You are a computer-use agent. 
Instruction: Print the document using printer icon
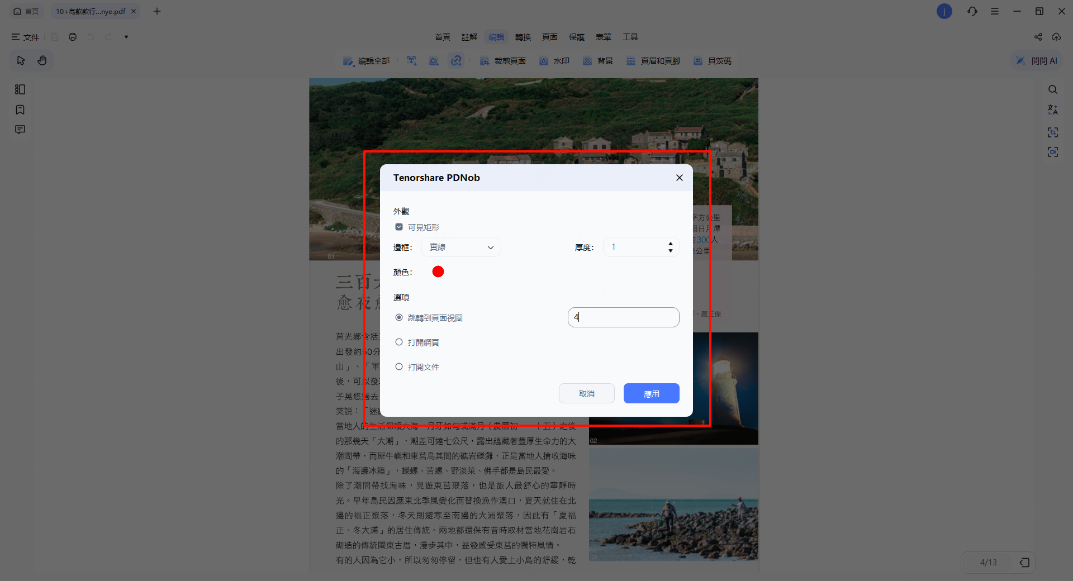tap(73, 37)
